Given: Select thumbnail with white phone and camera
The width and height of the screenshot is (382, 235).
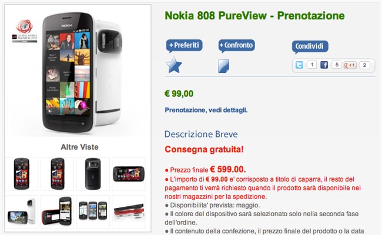Looking at the screenshot, I should [22, 211].
